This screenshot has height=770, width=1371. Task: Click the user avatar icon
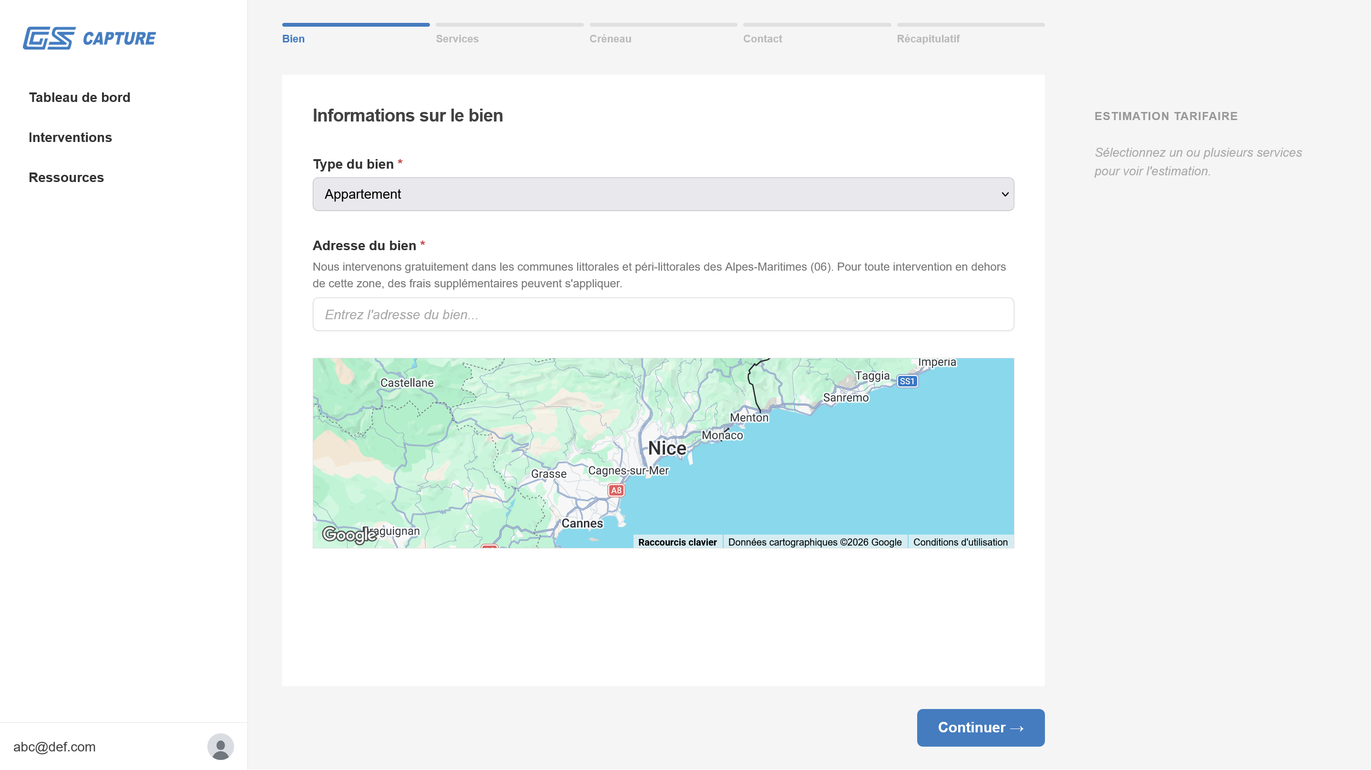point(220,747)
